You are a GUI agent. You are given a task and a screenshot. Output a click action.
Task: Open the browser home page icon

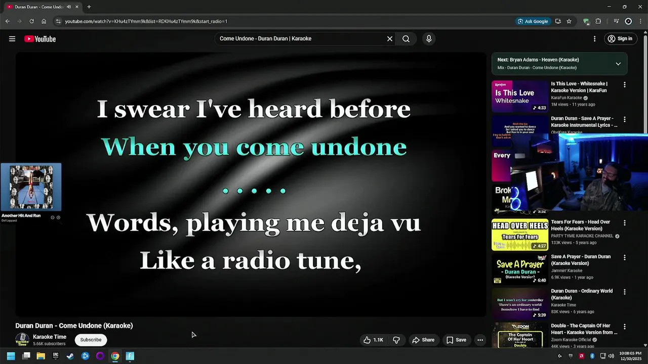pyautogui.click(x=44, y=21)
